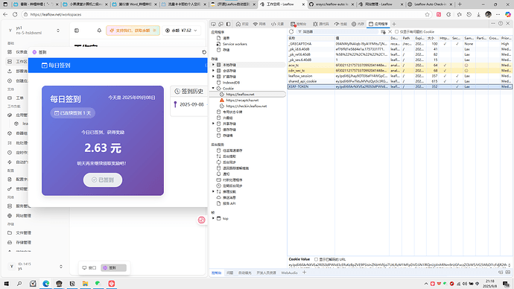The height and width of the screenshot is (289, 514).
Task: Open the user menu ID 1415 at bottom
Action: (35, 267)
